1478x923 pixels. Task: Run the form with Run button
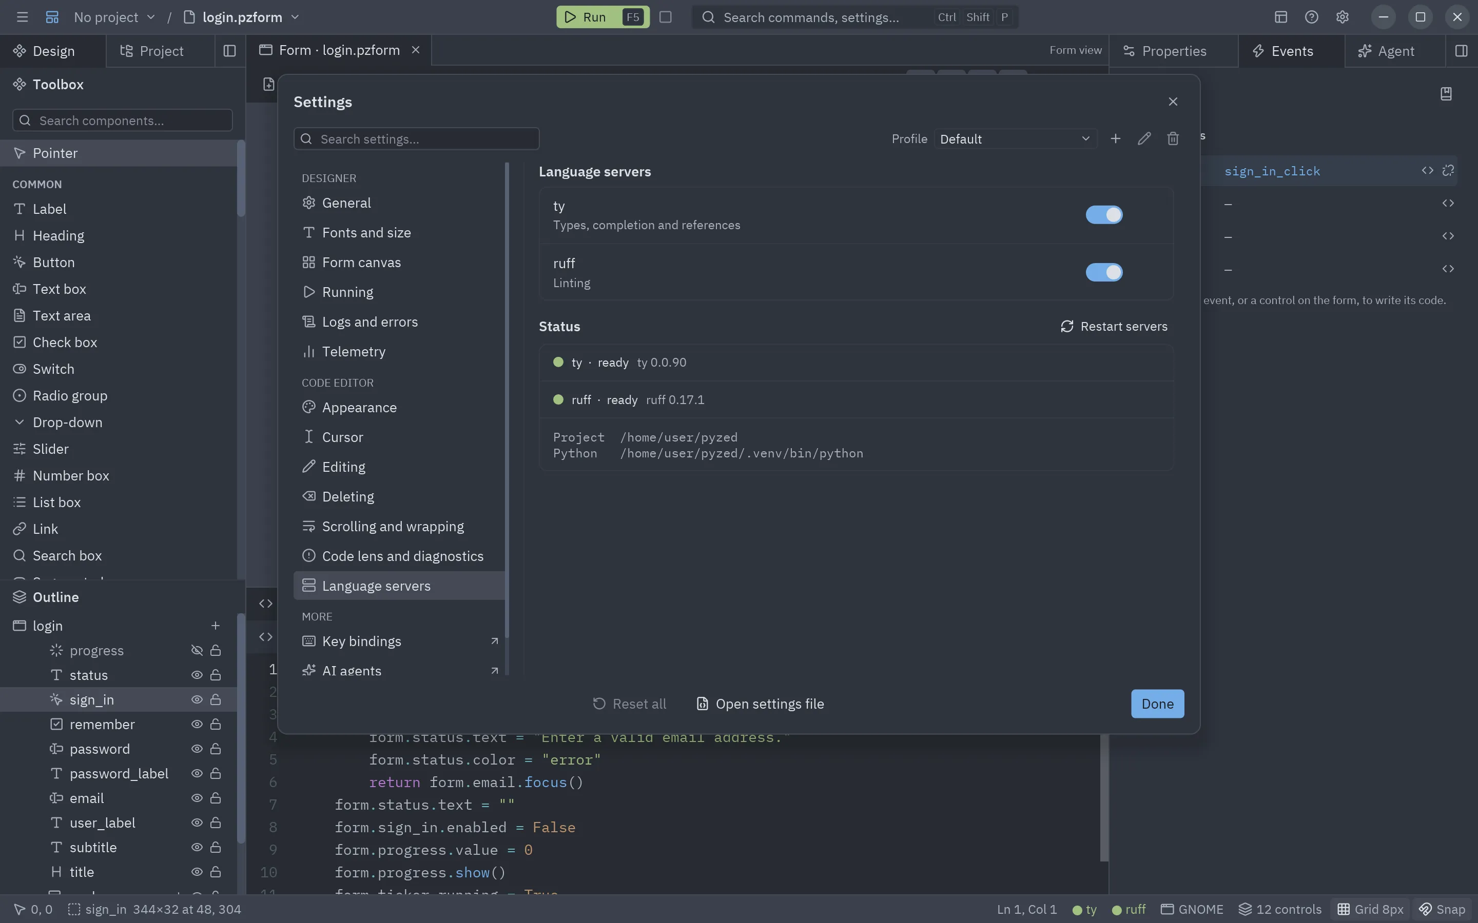(602, 17)
